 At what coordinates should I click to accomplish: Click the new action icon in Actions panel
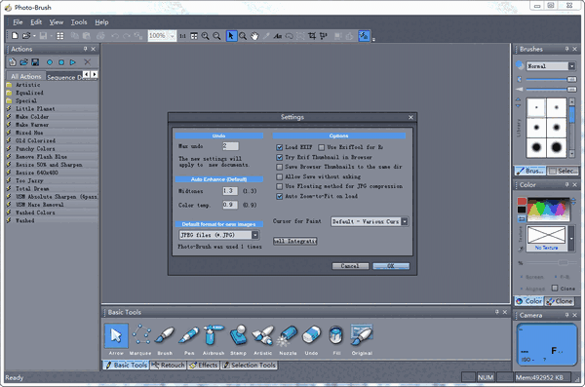point(13,62)
